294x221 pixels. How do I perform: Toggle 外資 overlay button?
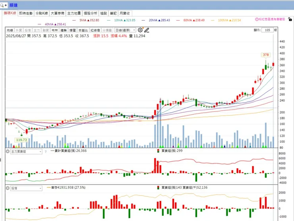tap(19, 30)
